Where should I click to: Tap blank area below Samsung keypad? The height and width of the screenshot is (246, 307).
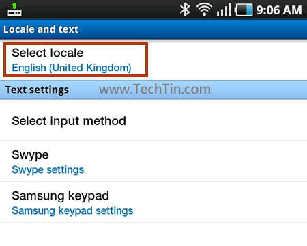coord(153,234)
